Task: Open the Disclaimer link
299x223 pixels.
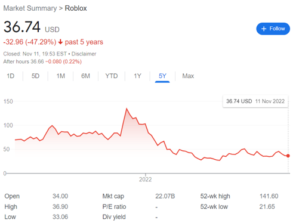Action: pos(84,54)
